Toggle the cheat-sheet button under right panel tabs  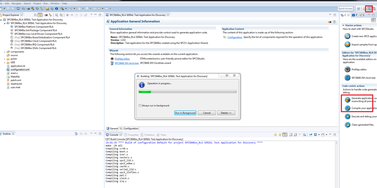click(374, 20)
